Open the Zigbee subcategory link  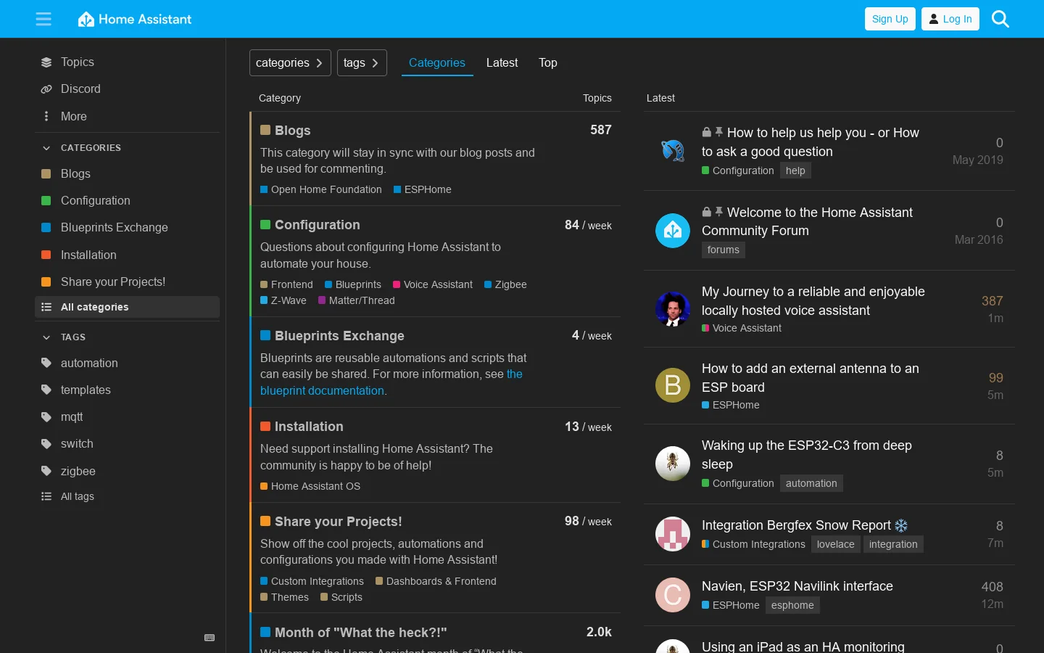click(505, 284)
